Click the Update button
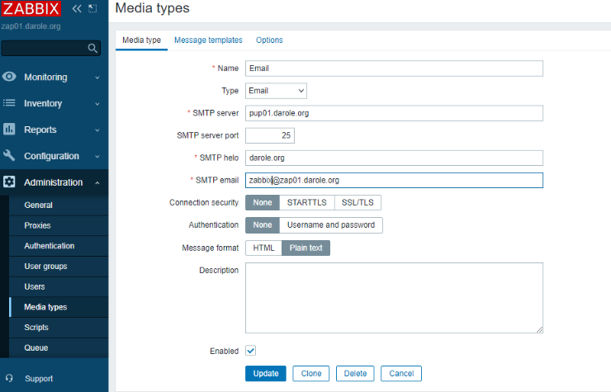This screenshot has height=392, width=611. tap(266, 373)
